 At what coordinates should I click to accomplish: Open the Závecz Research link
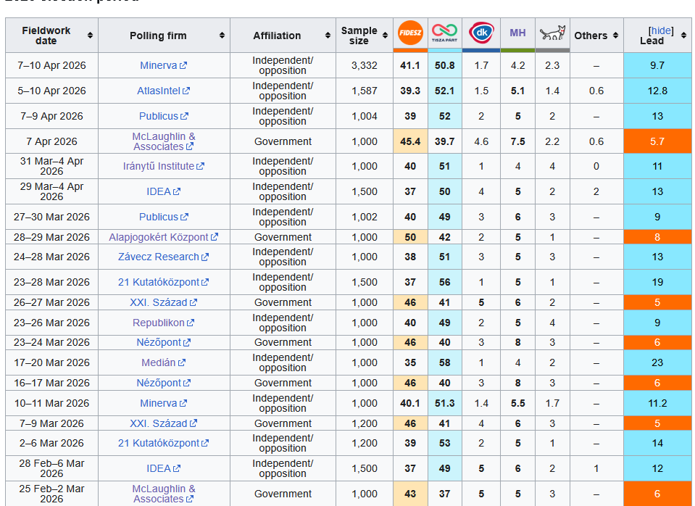(163, 257)
